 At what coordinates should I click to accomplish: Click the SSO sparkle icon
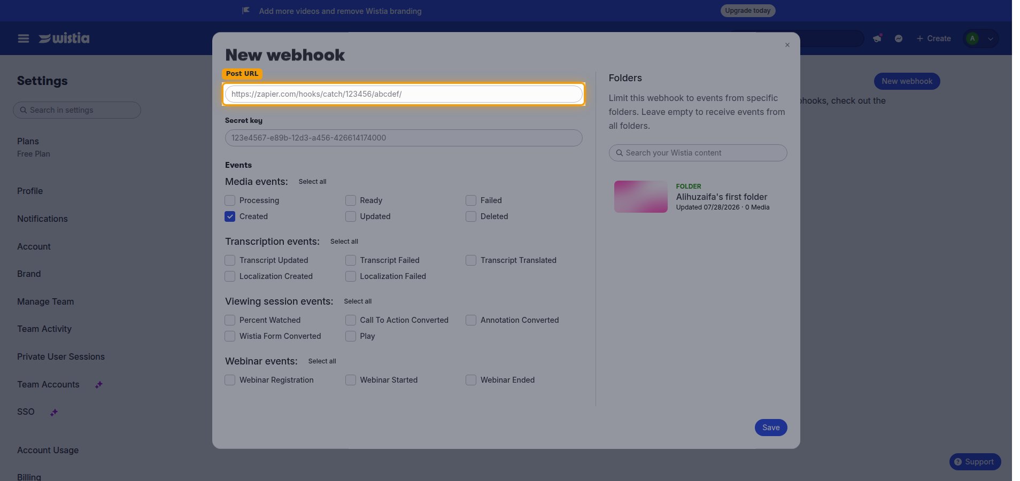pos(54,412)
